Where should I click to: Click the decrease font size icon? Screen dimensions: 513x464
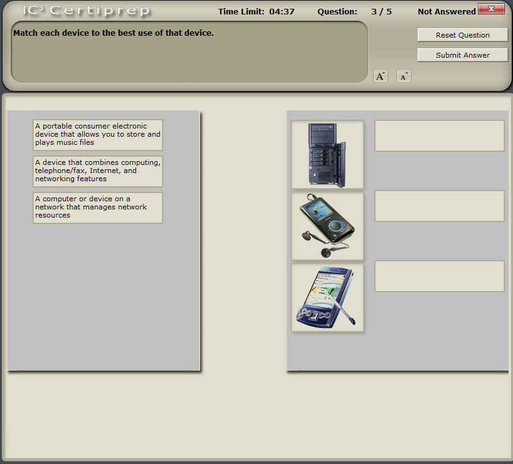click(x=403, y=76)
